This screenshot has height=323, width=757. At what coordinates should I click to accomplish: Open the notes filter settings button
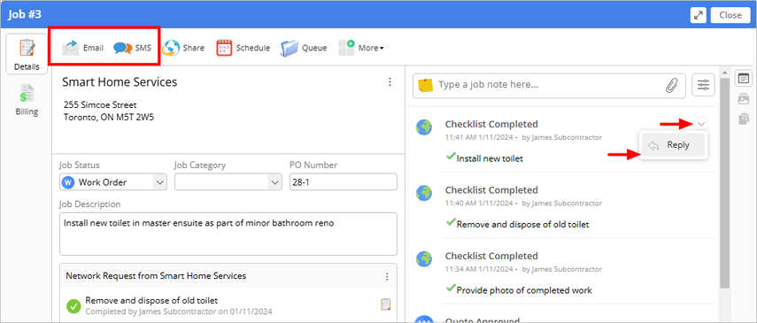pos(703,86)
